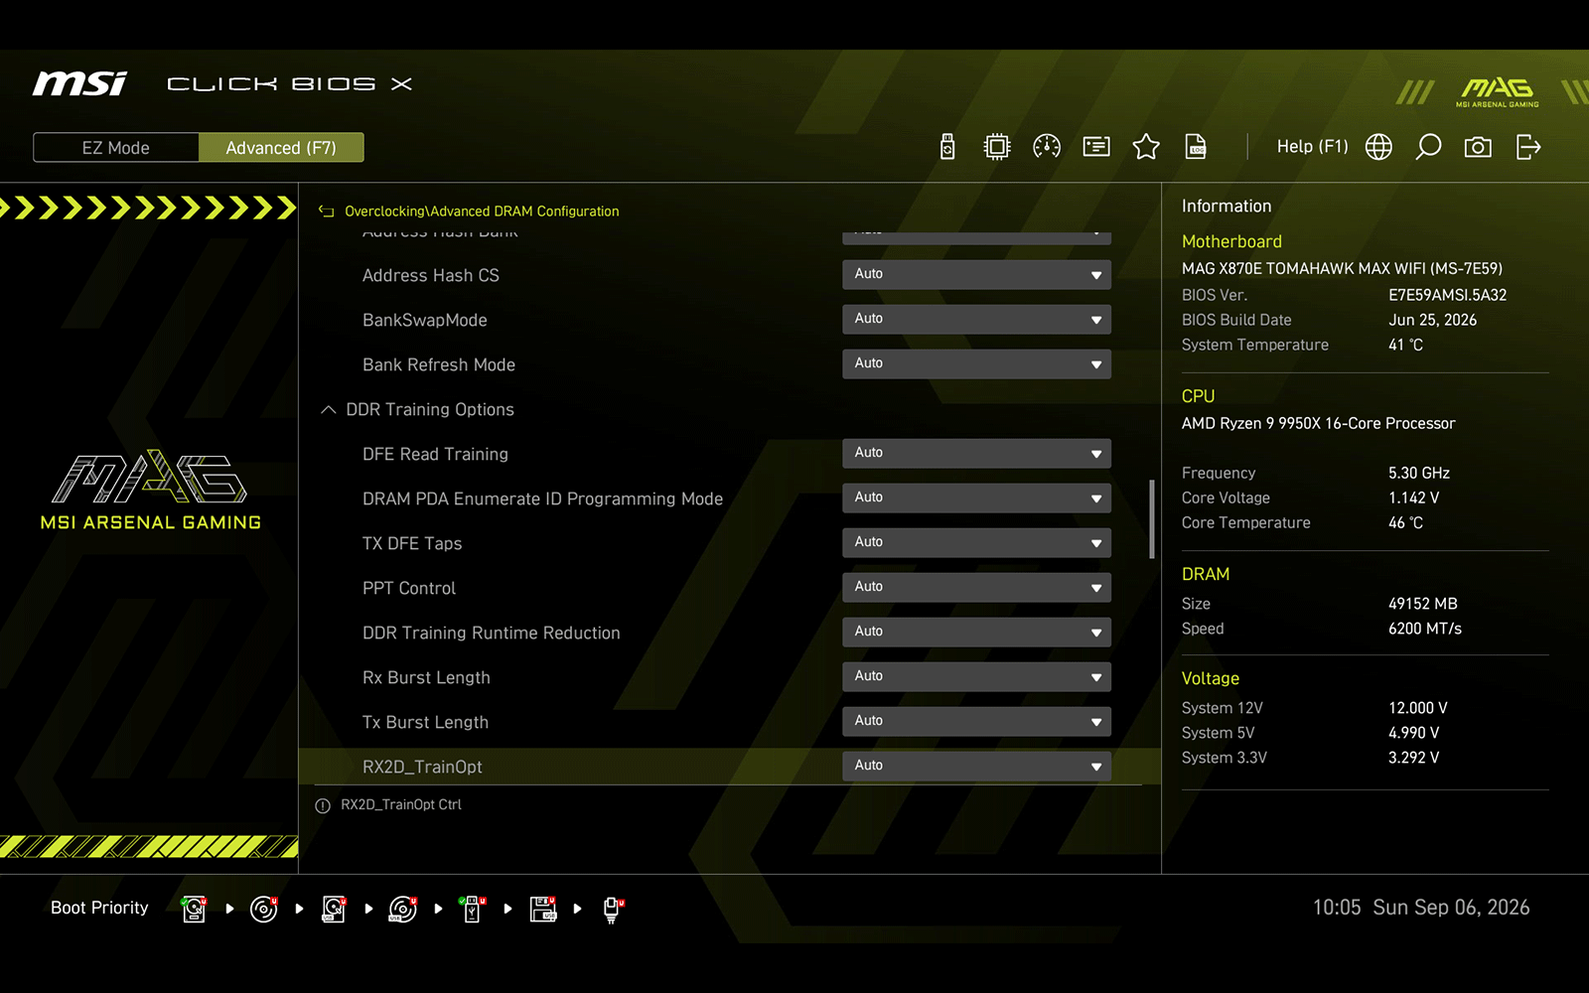
Task: Open language globe icon
Action: (1378, 147)
